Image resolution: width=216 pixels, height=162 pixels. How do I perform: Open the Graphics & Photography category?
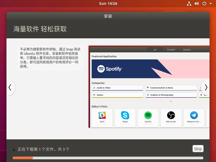tap(171, 95)
